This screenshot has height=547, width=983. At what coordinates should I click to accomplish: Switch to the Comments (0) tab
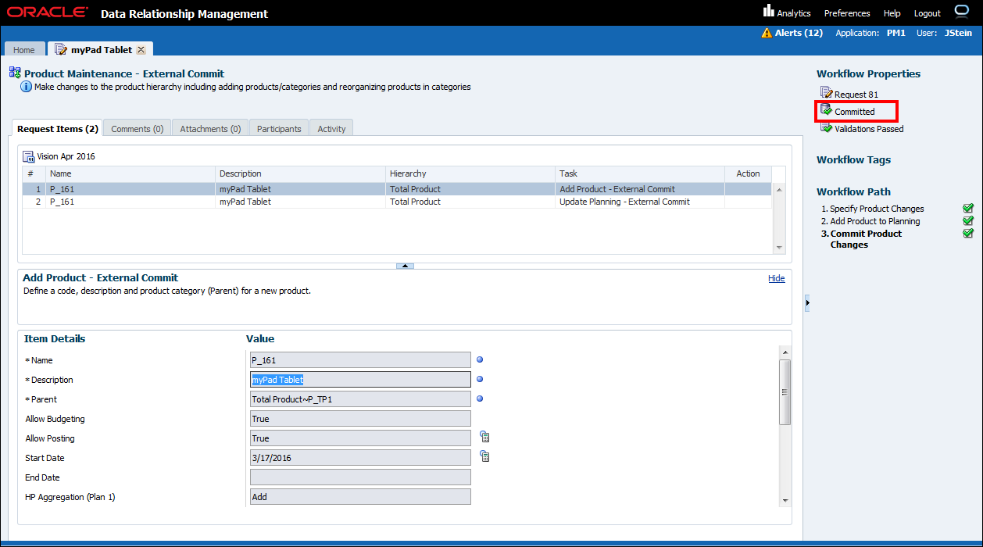(137, 129)
